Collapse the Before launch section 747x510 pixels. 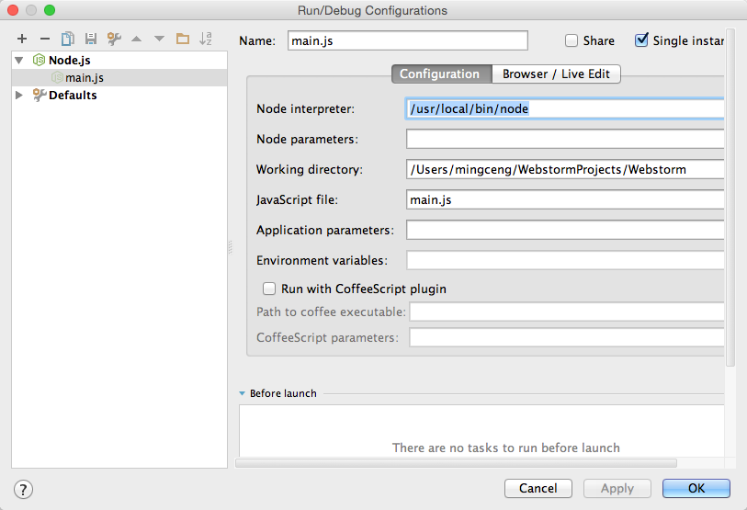(x=242, y=393)
